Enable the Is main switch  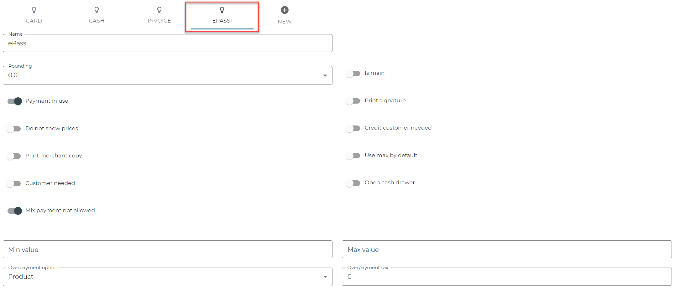tap(353, 74)
